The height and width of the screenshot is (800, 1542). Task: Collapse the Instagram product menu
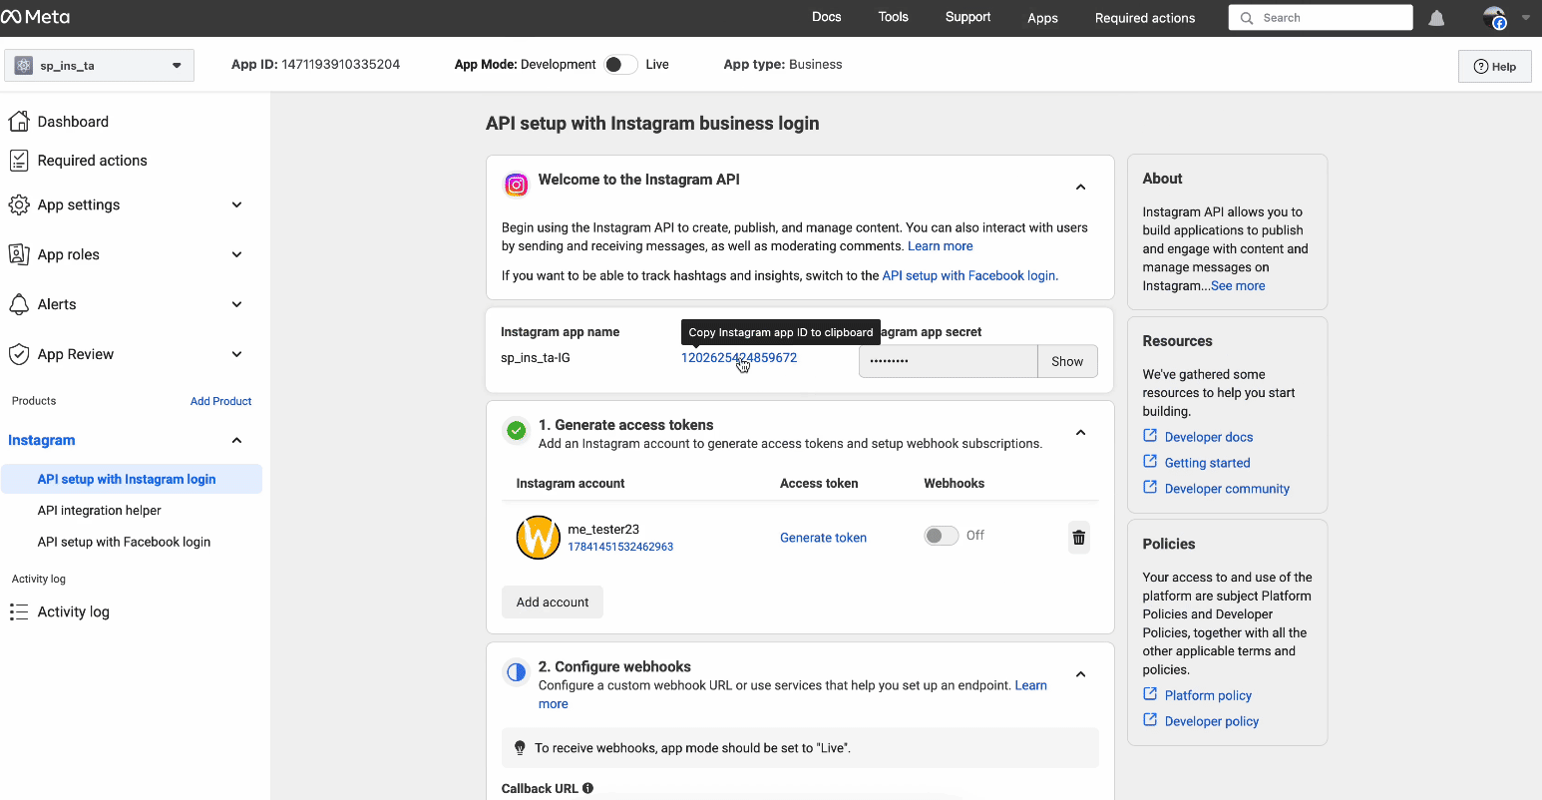pyautogui.click(x=236, y=440)
